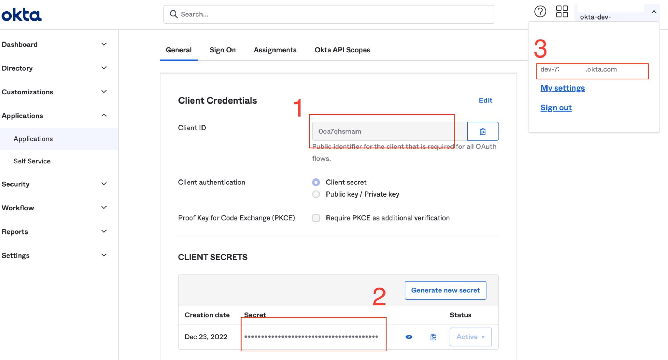Screen dimensions: 668x360
Task: Copy the client secret to clipboard
Action: [433, 337]
